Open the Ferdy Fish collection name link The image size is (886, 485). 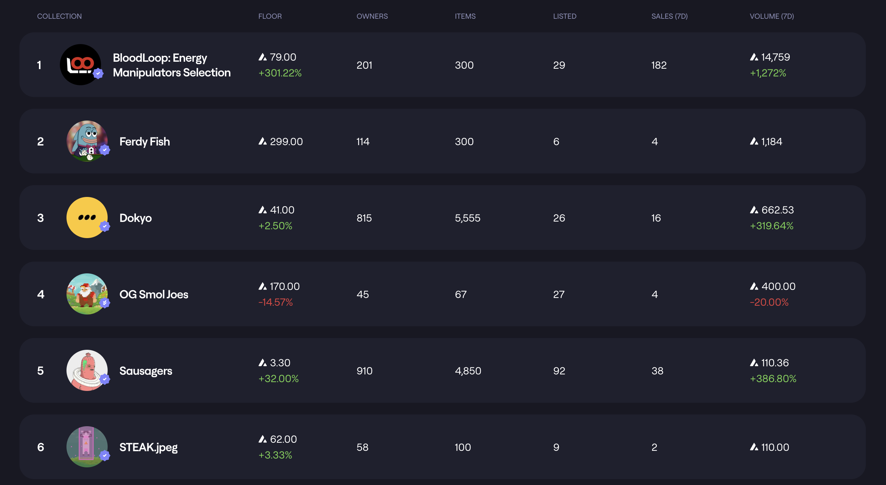coord(144,141)
